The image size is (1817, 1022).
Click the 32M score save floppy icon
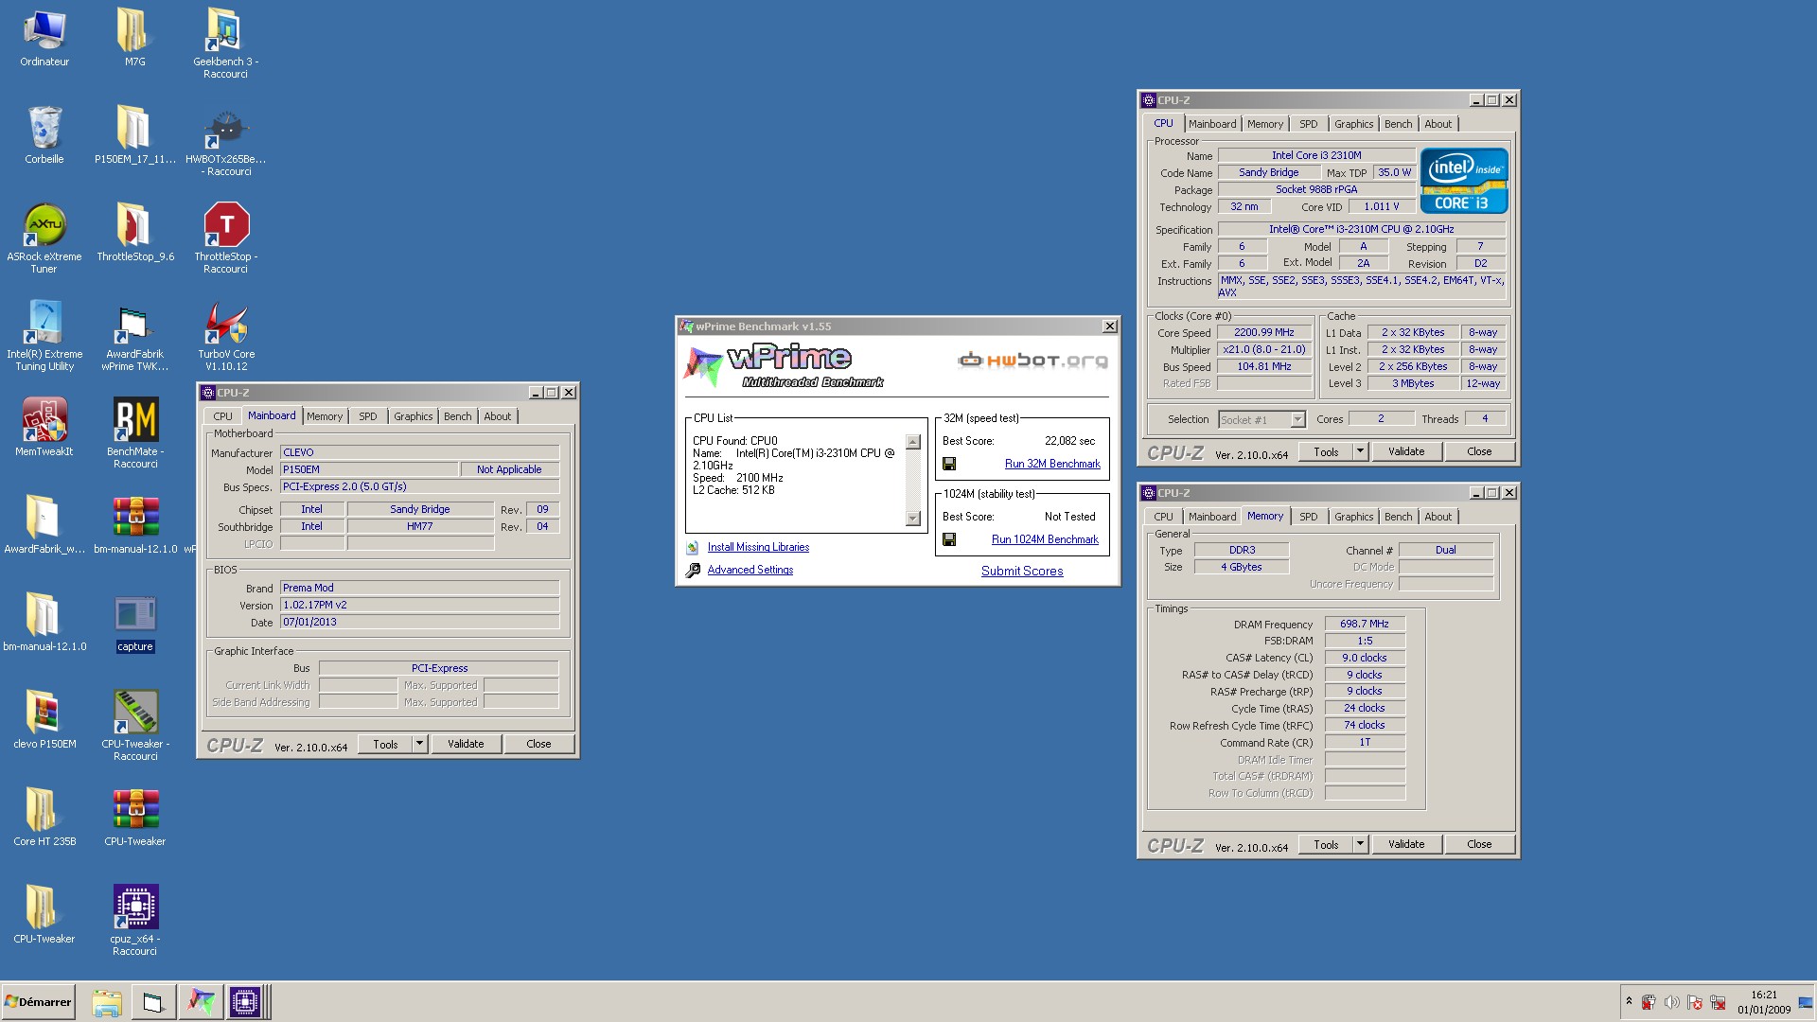pos(949,464)
